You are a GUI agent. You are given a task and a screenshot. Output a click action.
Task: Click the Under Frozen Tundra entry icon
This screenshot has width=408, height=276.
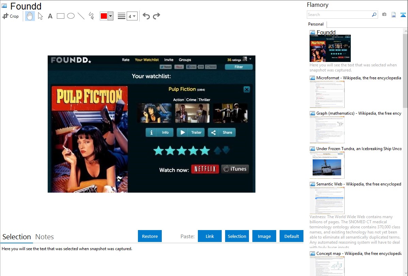click(312, 148)
